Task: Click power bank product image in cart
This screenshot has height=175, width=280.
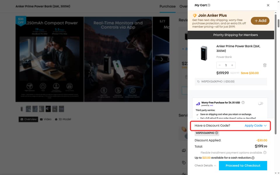Action: pyautogui.click(x=204, y=53)
